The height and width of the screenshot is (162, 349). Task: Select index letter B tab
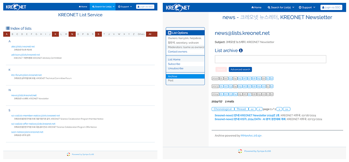12,34
